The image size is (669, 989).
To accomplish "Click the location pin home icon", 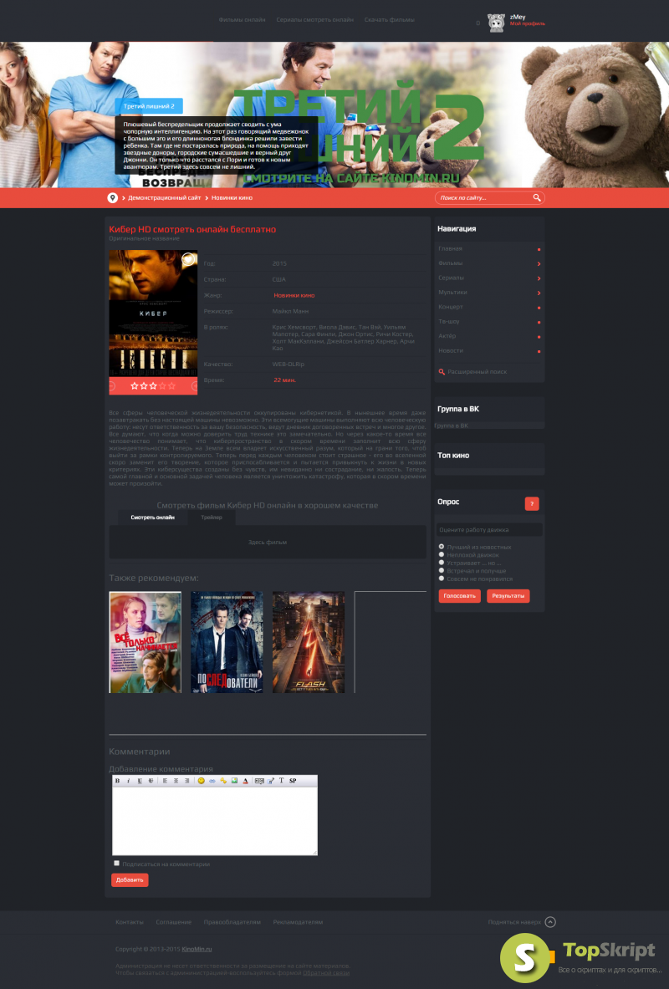I will pos(112,198).
